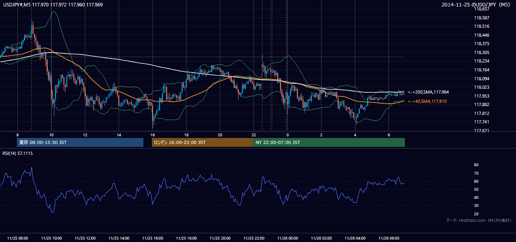
Task: Click the RSI scale value 40
Action: (476, 197)
